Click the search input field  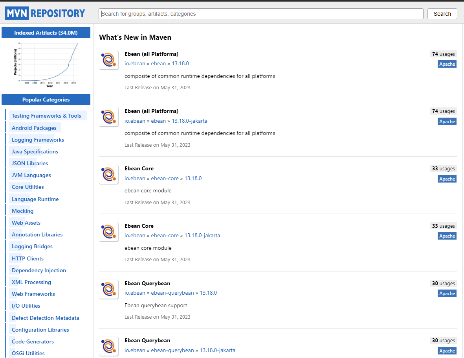coord(261,14)
